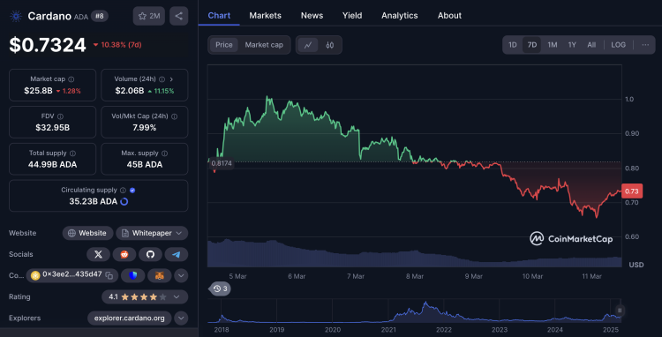Open the share icon button
The image size is (662, 337).
(178, 16)
